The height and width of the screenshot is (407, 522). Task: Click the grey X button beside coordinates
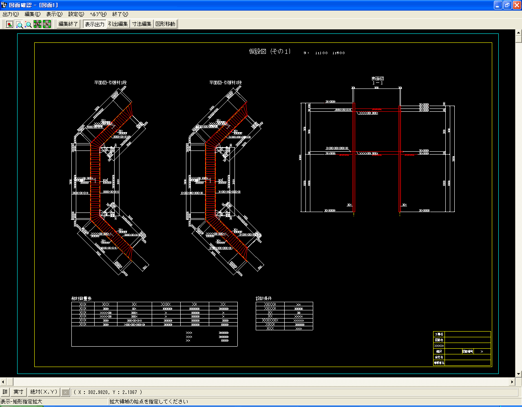point(65,392)
